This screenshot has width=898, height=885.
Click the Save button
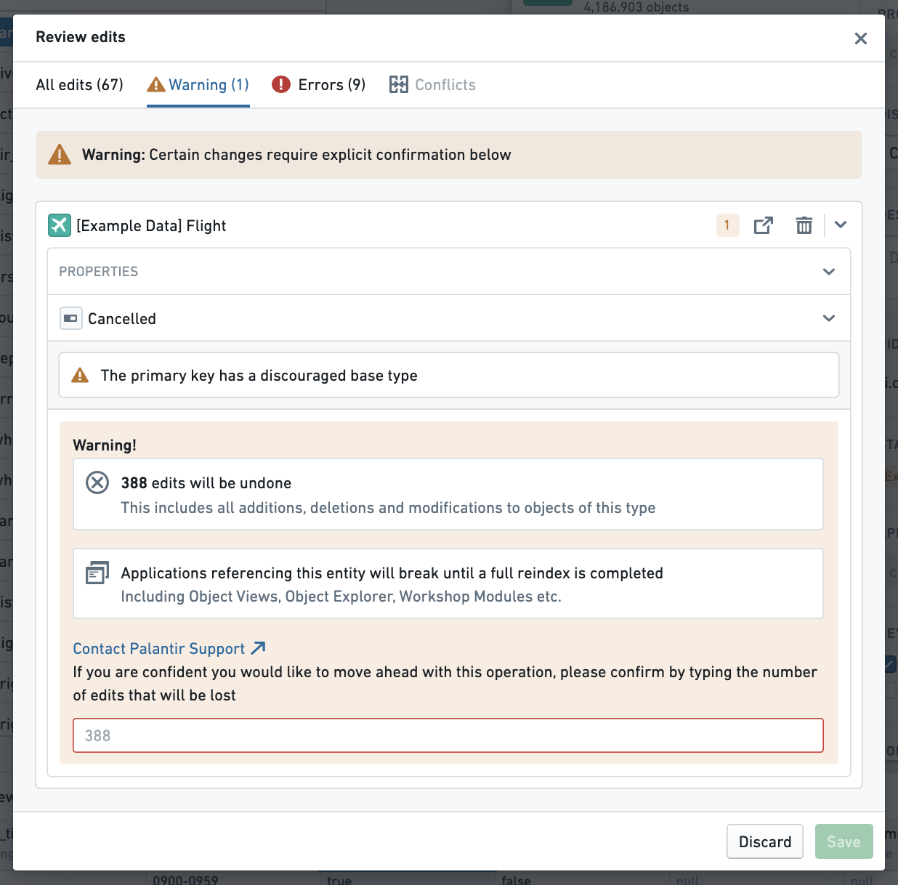coord(844,841)
